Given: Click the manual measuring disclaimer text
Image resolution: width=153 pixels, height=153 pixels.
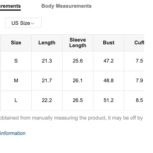Looking at the screenshot, I should (71, 118).
